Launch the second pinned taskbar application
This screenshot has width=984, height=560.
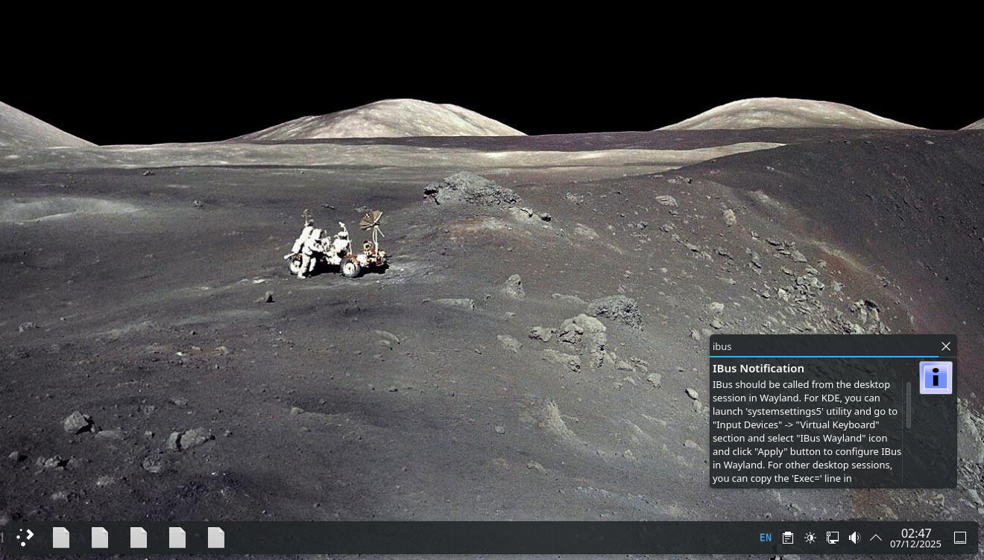pos(100,537)
